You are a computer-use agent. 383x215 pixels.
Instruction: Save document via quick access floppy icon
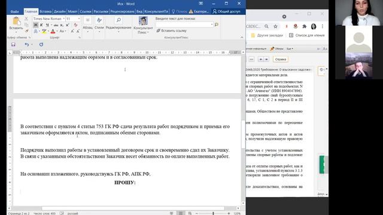[13, 45]
